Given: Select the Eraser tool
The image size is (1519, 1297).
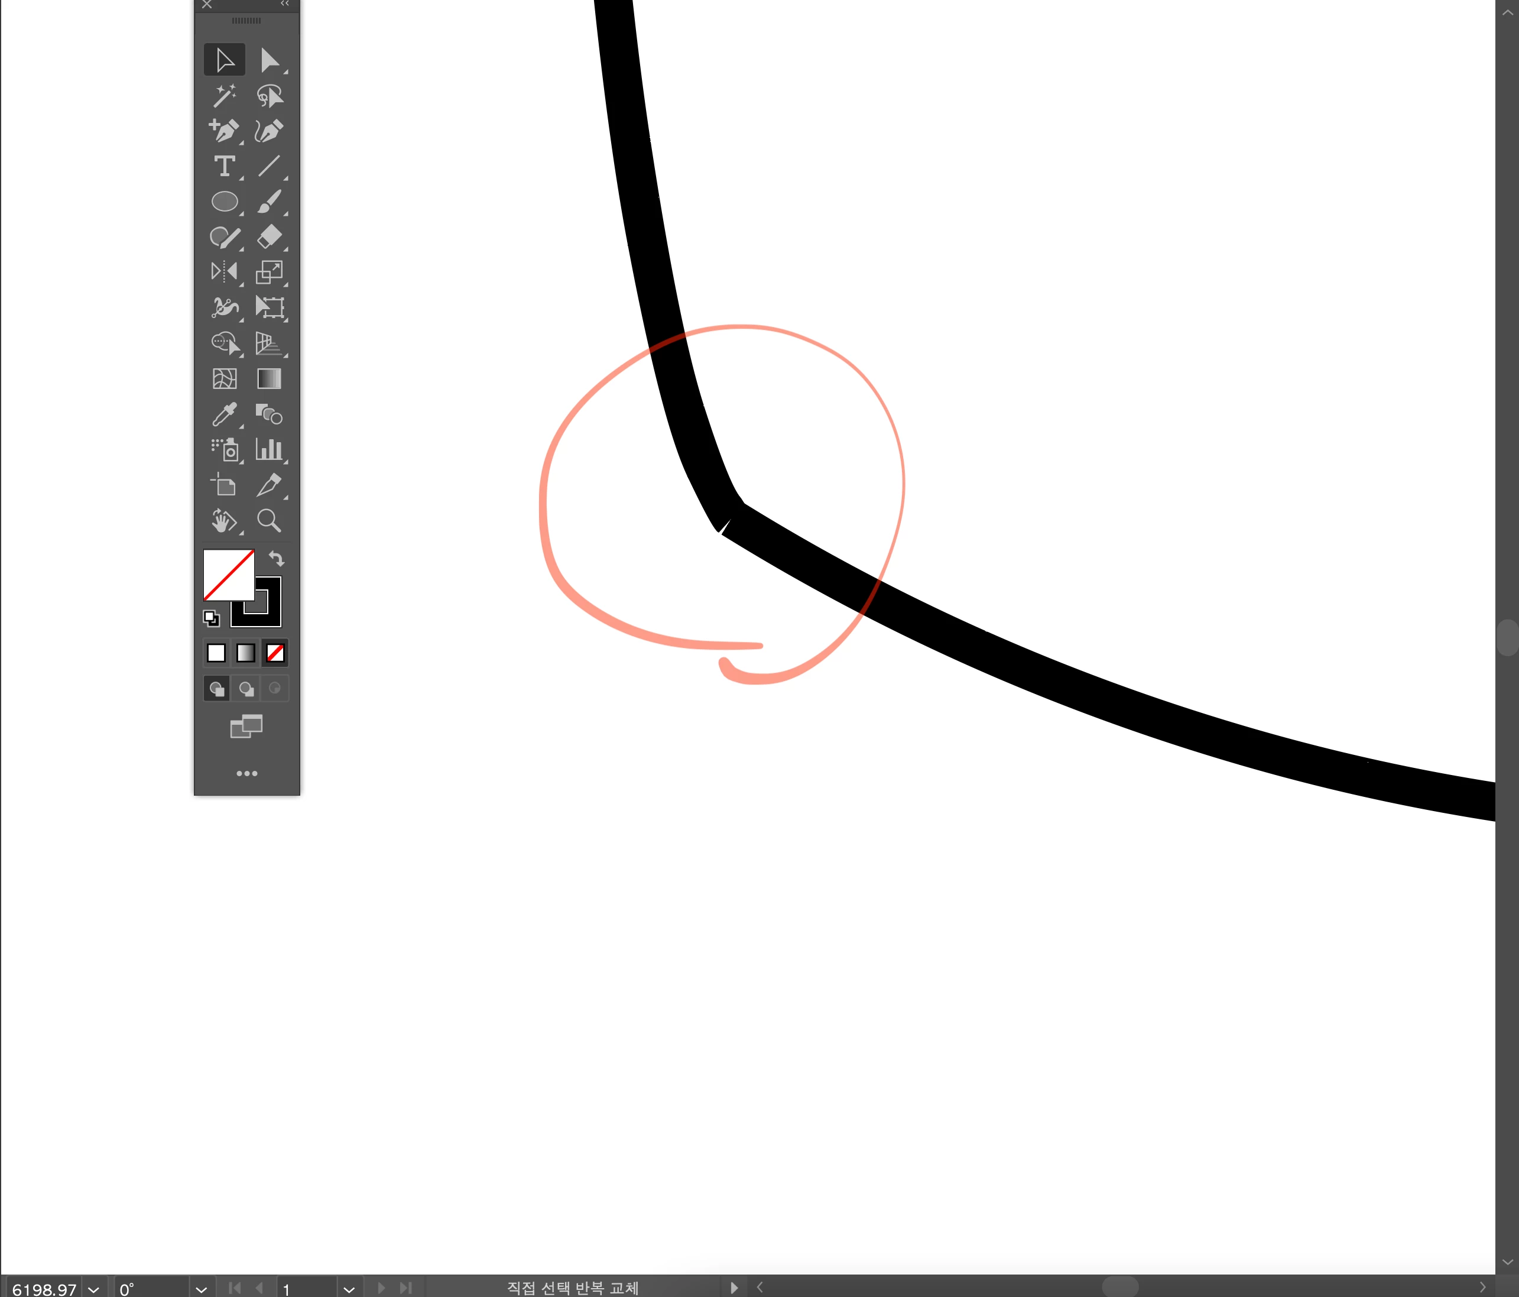Looking at the screenshot, I should tap(270, 237).
